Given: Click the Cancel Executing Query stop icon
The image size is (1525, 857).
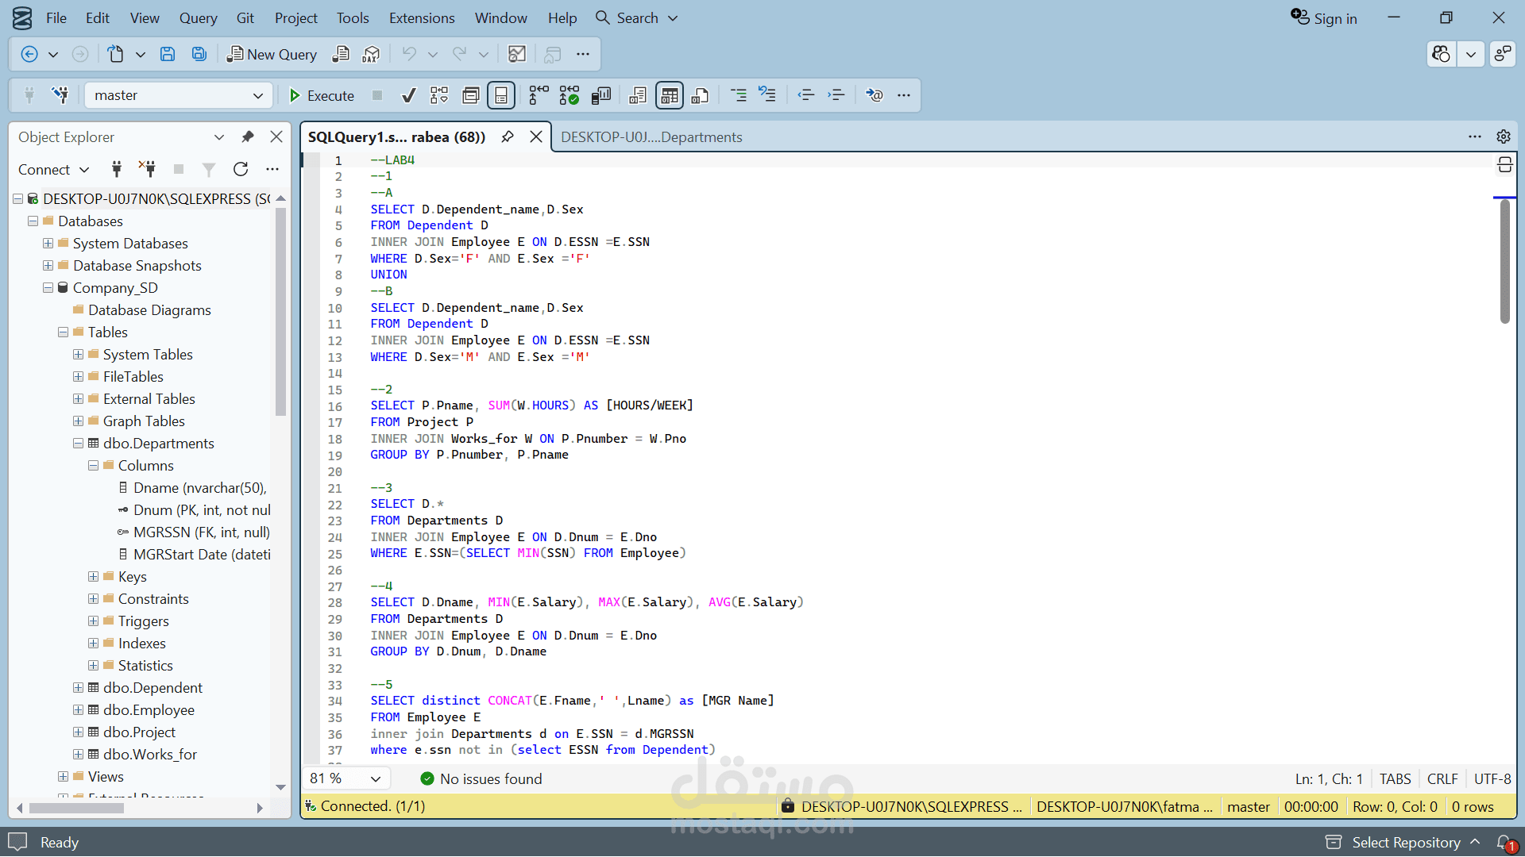Looking at the screenshot, I should [377, 95].
